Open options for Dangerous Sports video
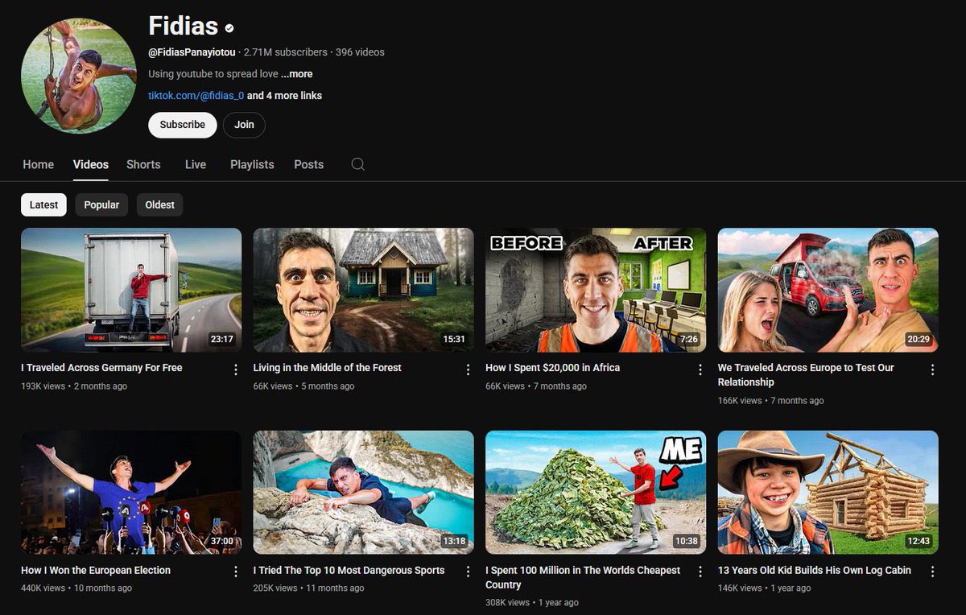The image size is (966, 615). [x=468, y=572]
